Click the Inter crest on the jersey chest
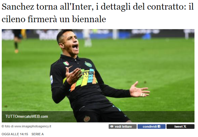 [x=88, y=64]
